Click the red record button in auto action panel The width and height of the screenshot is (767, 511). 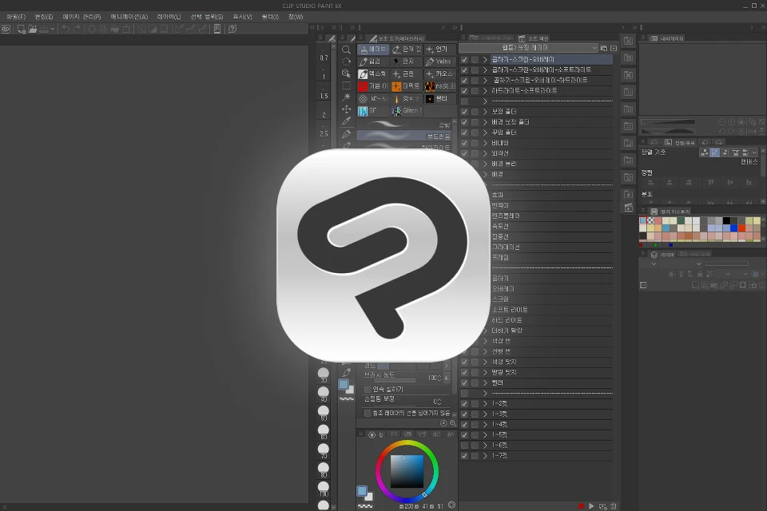click(x=581, y=506)
